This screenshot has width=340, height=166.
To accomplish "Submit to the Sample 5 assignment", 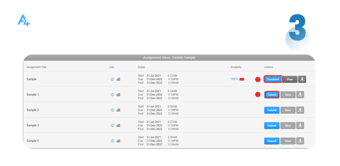I will click(272, 141).
